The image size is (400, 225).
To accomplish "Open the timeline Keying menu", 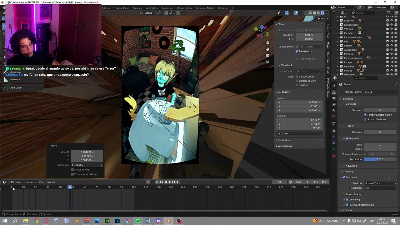I will 31,182.
